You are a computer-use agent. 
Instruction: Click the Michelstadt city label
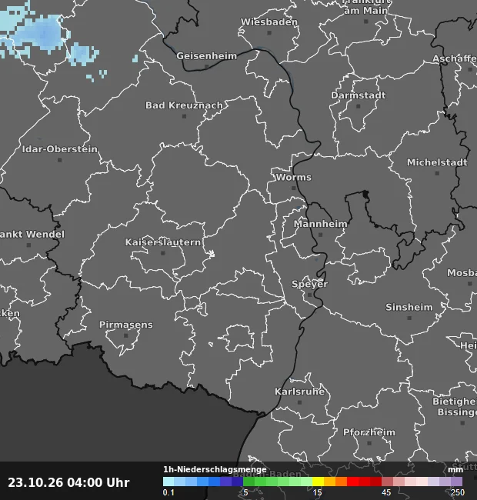click(437, 162)
